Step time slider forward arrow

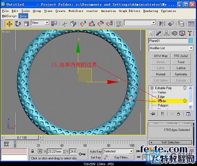pyautogui.click(x=41, y=138)
